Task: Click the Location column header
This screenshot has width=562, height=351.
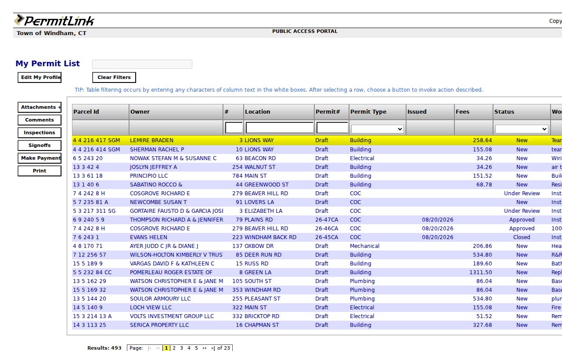Action: pos(279,112)
